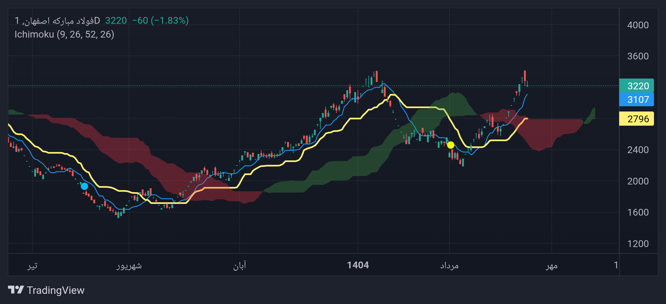Click the شهریور month label on time axis
Image resolution: width=666 pixels, height=304 pixels.
click(129, 266)
